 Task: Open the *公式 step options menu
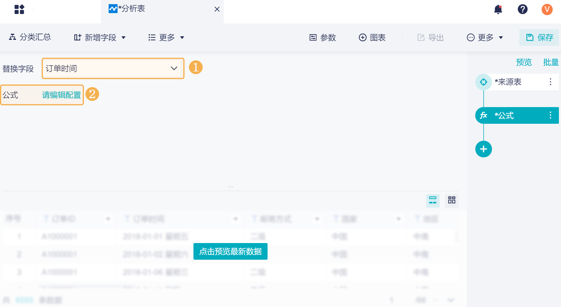(551, 115)
